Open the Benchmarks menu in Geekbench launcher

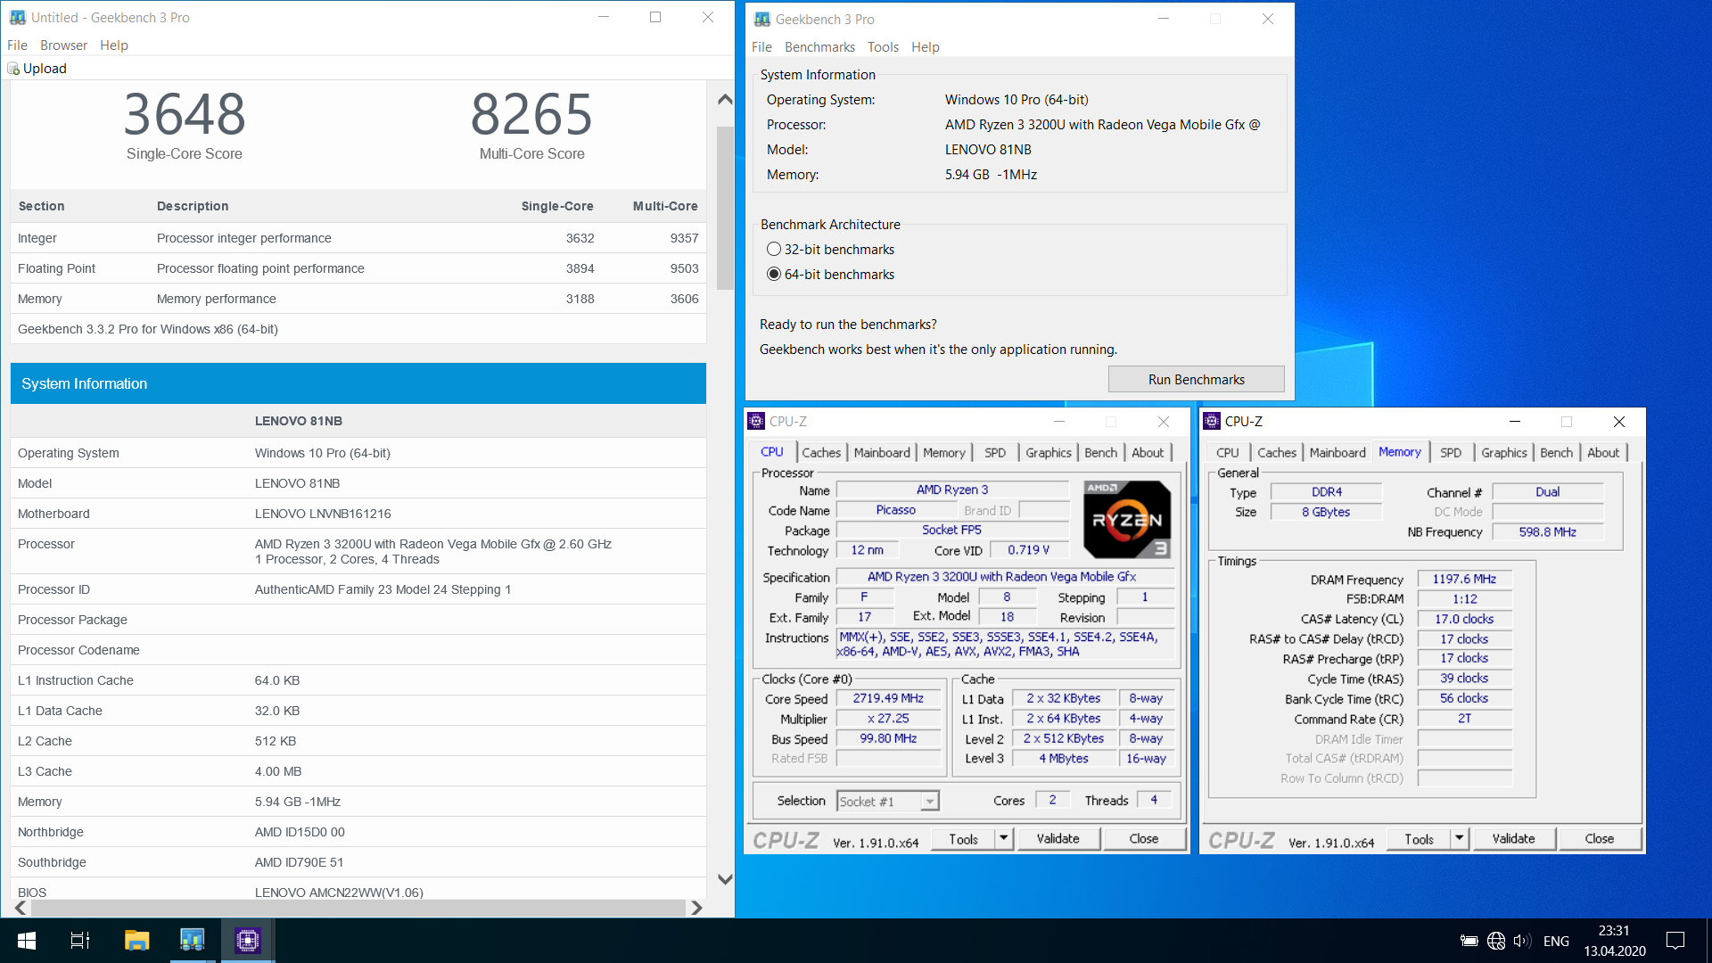[x=819, y=47]
